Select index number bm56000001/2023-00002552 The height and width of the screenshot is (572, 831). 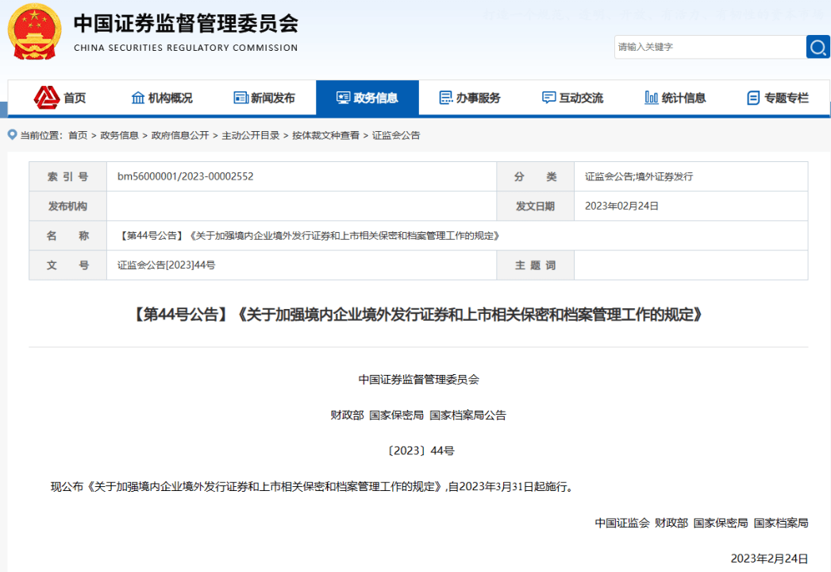(x=186, y=176)
